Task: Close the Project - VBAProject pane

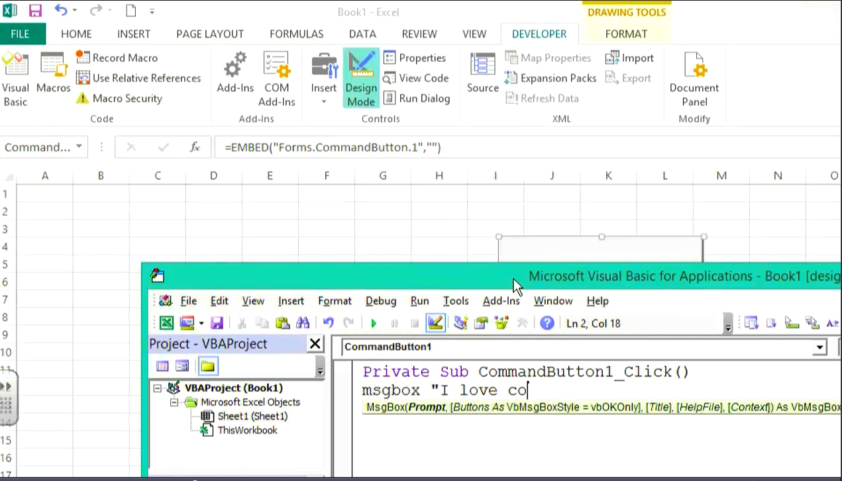Action: tap(315, 343)
